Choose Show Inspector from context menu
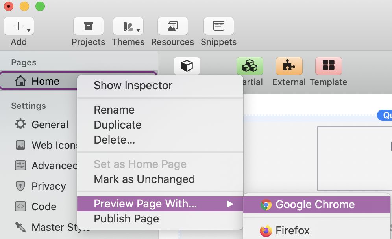 [x=133, y=85]
